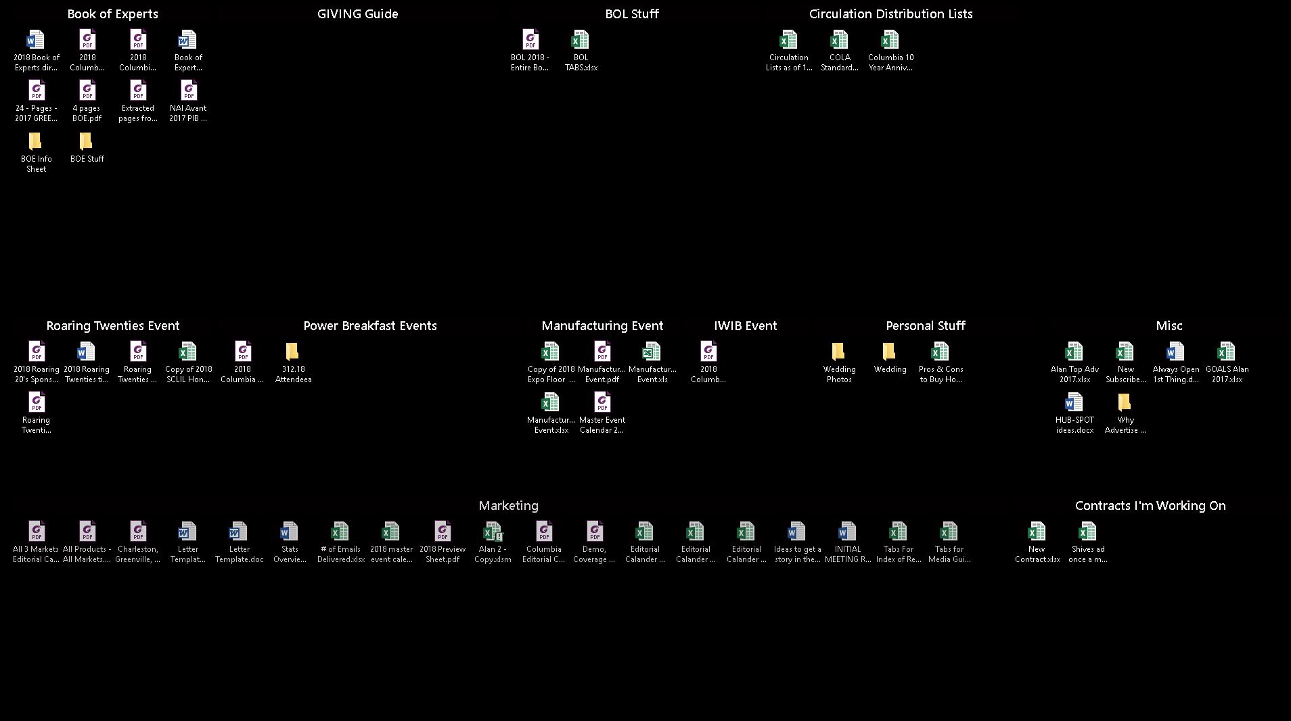Open the Alan 2 - Copy.xlsm workbook
The height and width of the screenshot is (721, 1291).
pyautogui.click(x=493, y=542)
